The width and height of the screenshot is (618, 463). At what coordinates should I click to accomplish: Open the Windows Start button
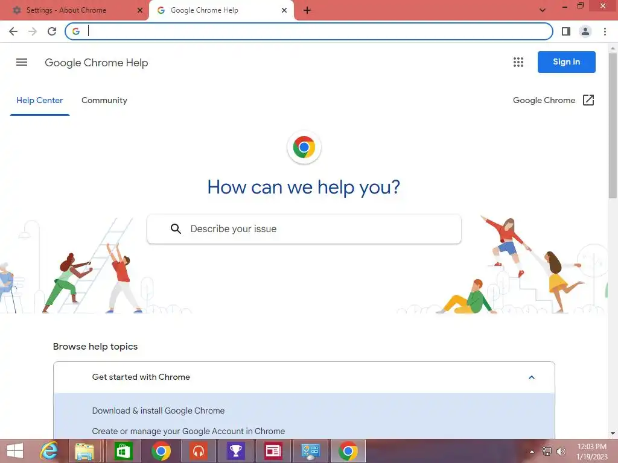point(15,451)
